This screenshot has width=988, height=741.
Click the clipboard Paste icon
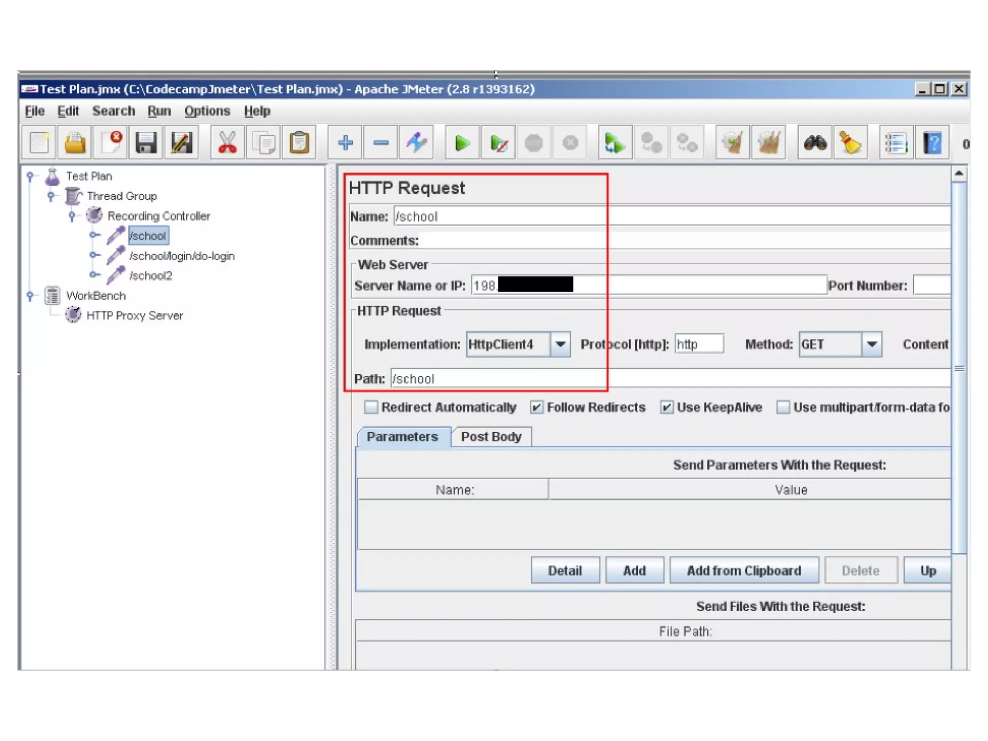coord(299,143)
